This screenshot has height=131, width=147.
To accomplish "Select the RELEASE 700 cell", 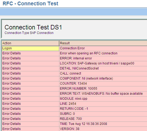I will 103,119.
